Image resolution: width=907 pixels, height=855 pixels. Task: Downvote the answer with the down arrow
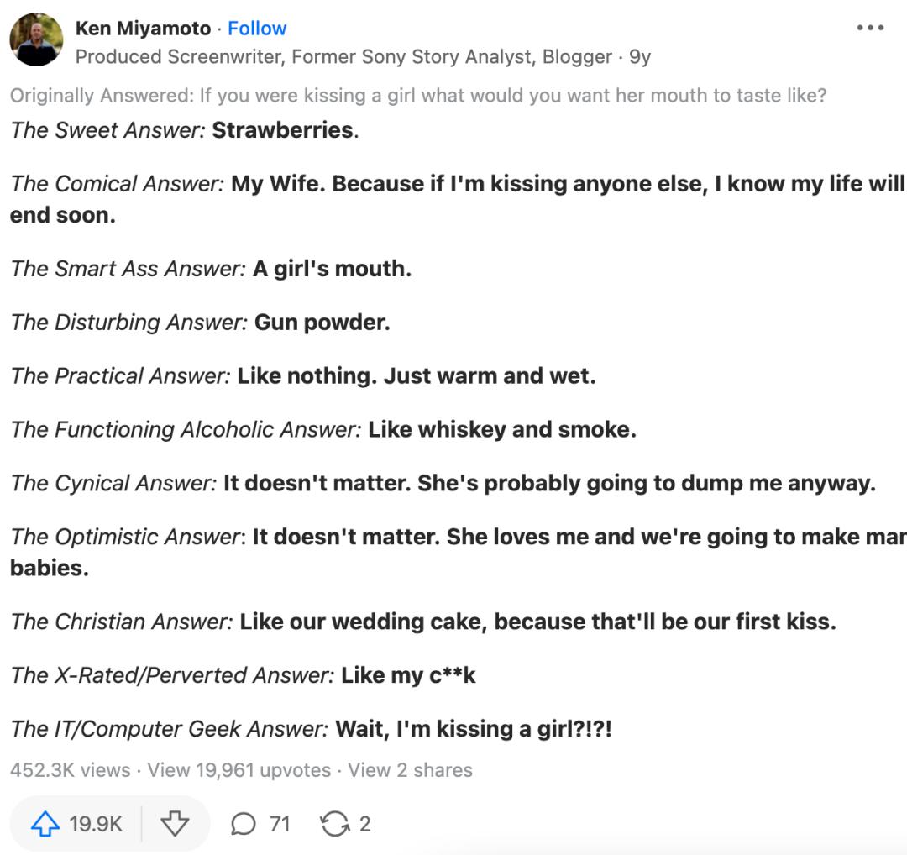pyautogui.click(x=175, y=825)
